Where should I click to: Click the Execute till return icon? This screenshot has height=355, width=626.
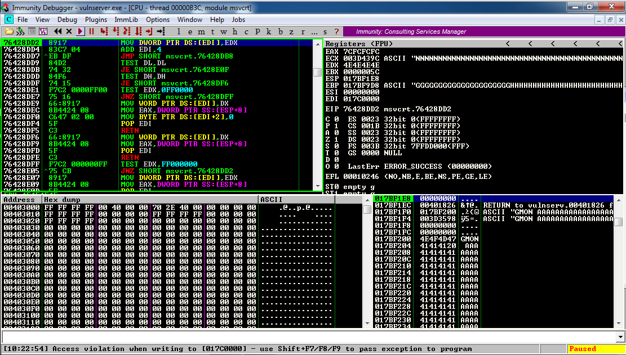point(149,32)
